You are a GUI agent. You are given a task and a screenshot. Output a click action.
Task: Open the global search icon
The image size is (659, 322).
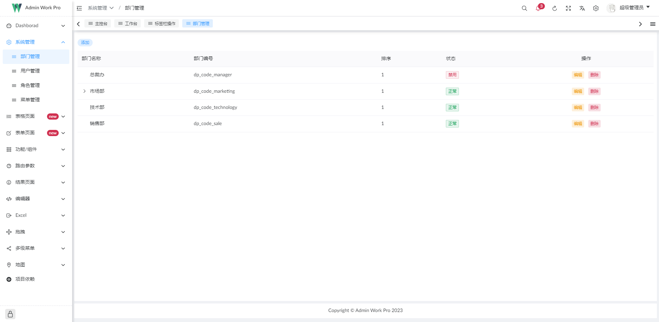pos(524,8)
